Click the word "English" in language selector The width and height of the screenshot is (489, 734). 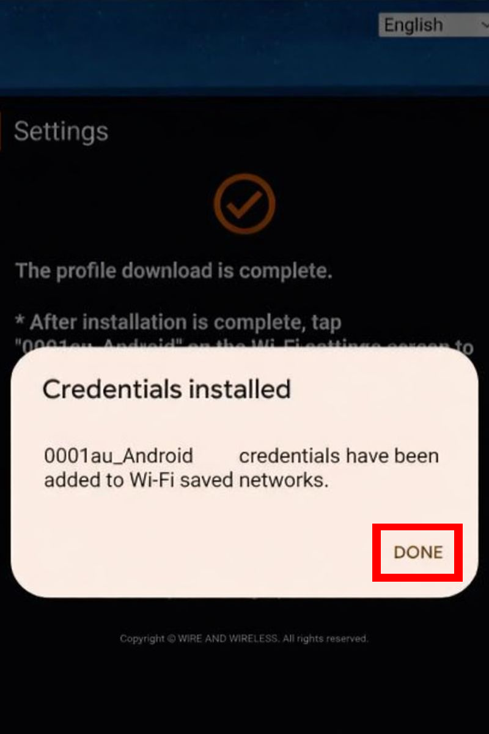(x=413, y=25)
